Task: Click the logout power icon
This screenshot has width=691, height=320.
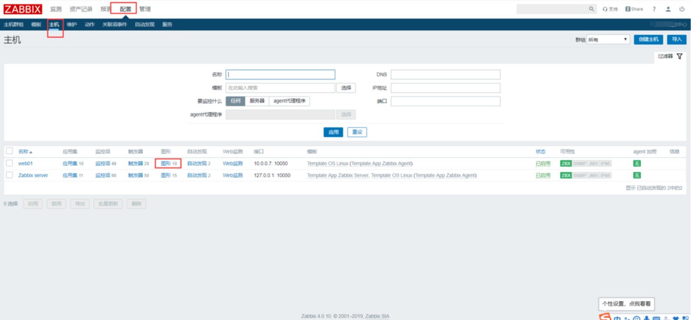Action: click(x=682, y=9)
